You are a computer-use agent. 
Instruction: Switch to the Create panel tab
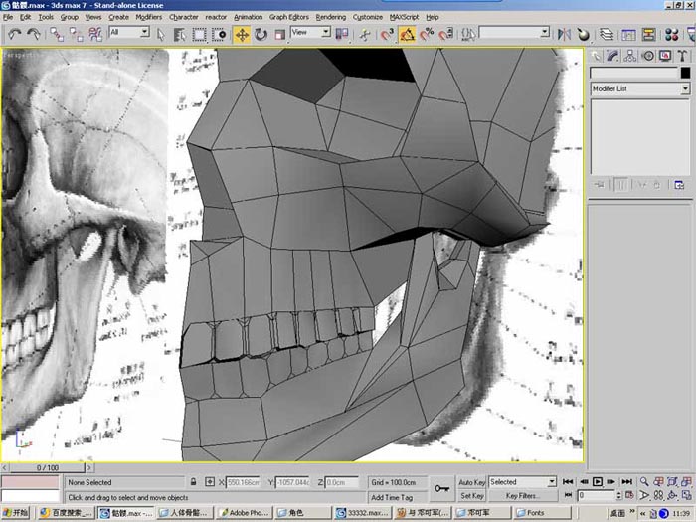point(596,56)
